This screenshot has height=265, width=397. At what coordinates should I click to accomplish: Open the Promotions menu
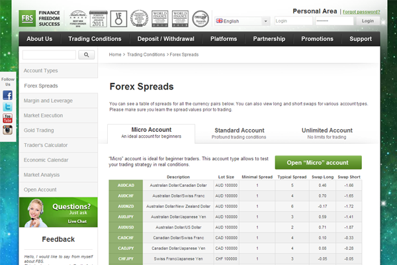(x=317, y=39)
